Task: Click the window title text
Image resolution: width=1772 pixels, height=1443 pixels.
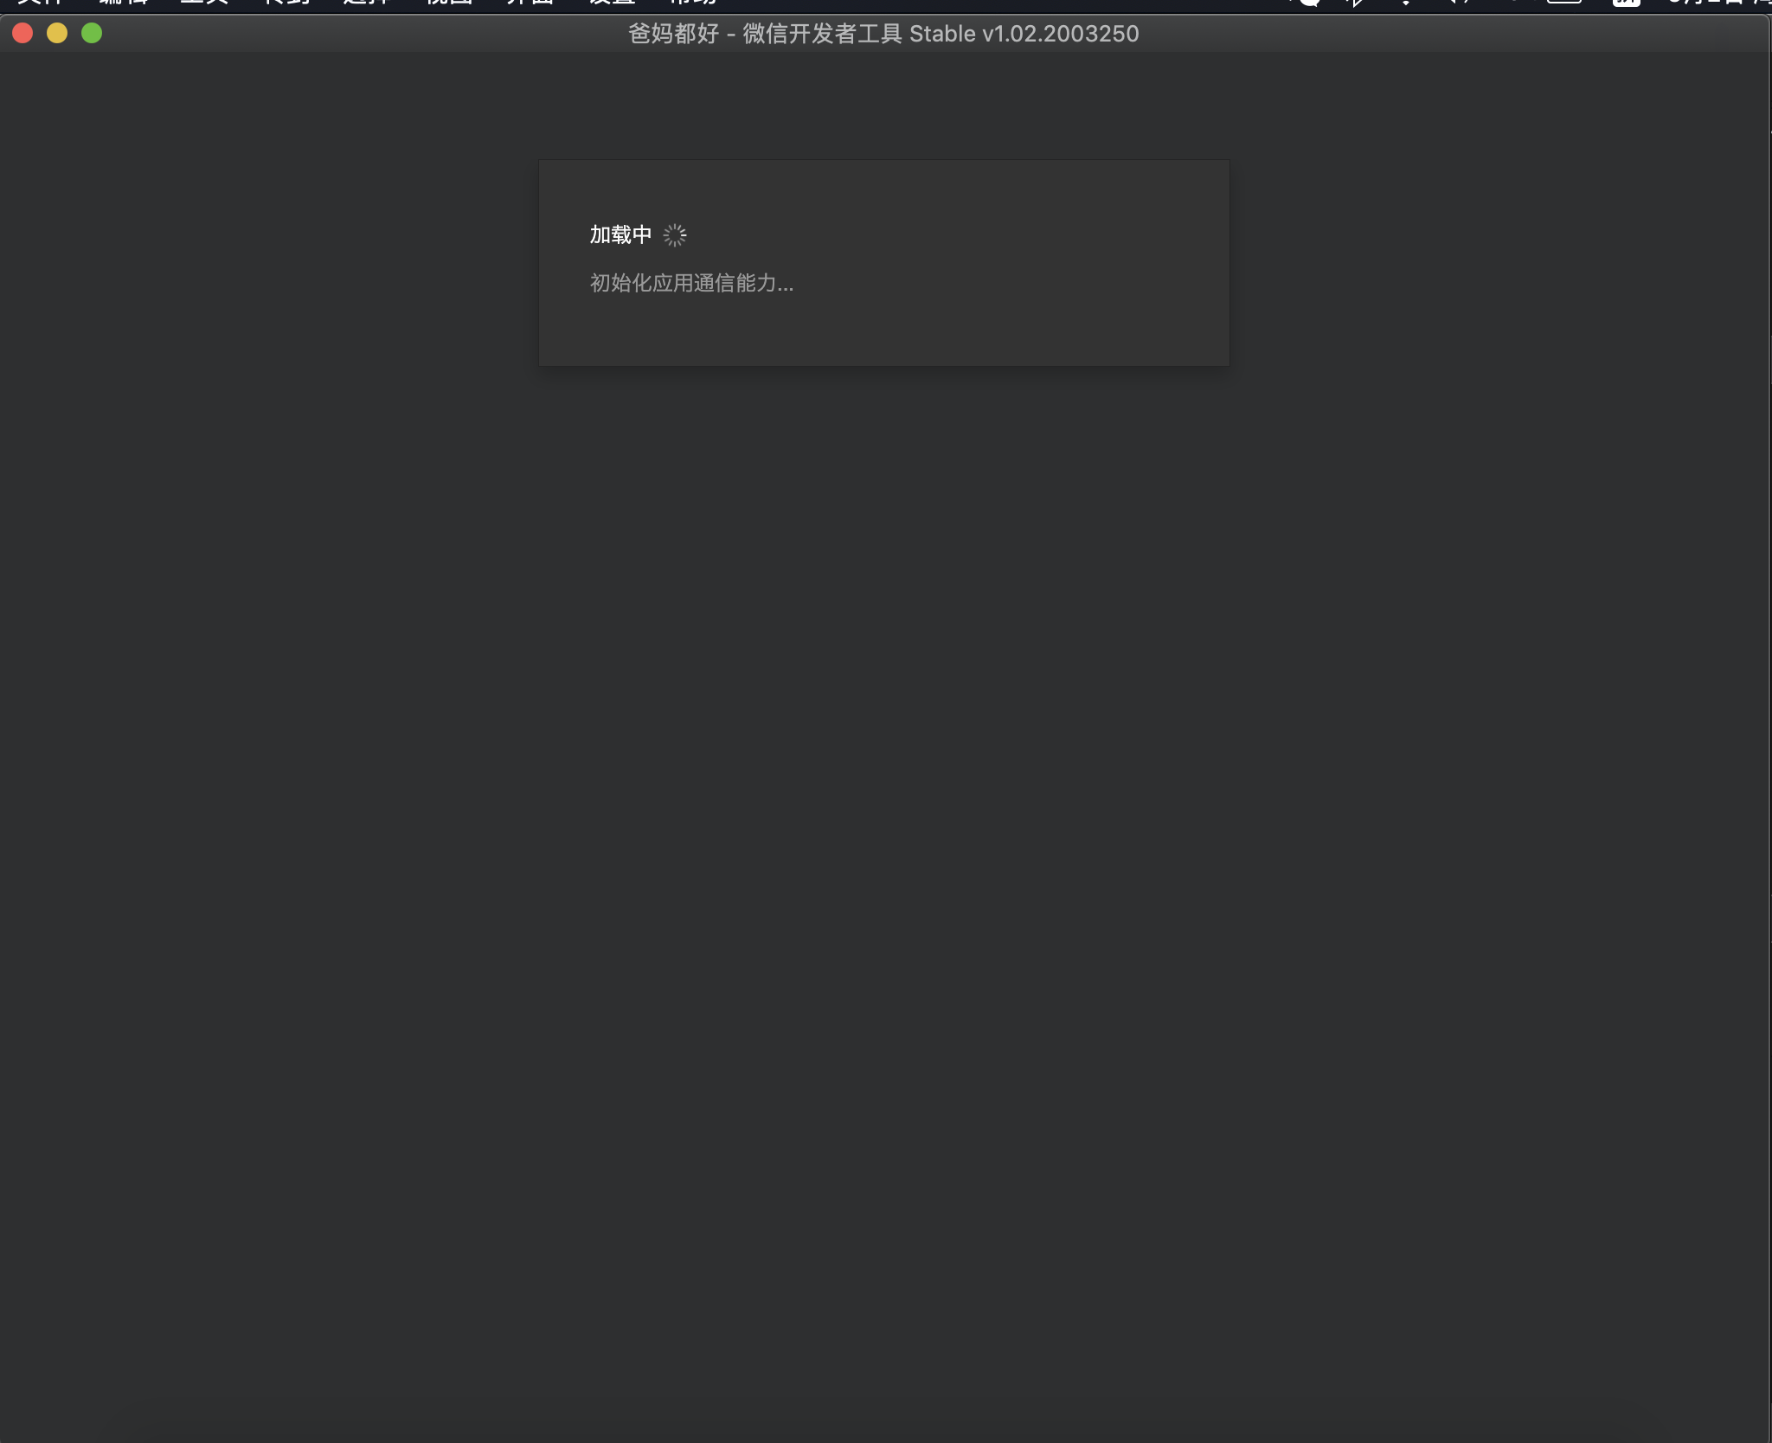Action: [x=883, y=34]
